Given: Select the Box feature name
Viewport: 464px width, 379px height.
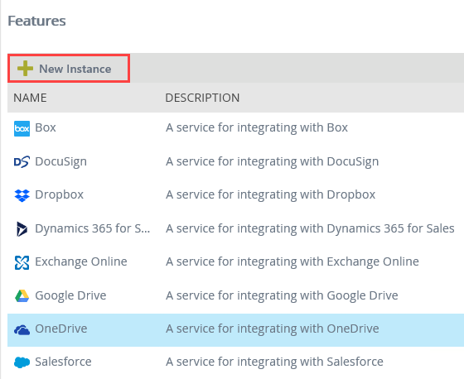Looking at the screenshot, I should click(x=46, y=127).
